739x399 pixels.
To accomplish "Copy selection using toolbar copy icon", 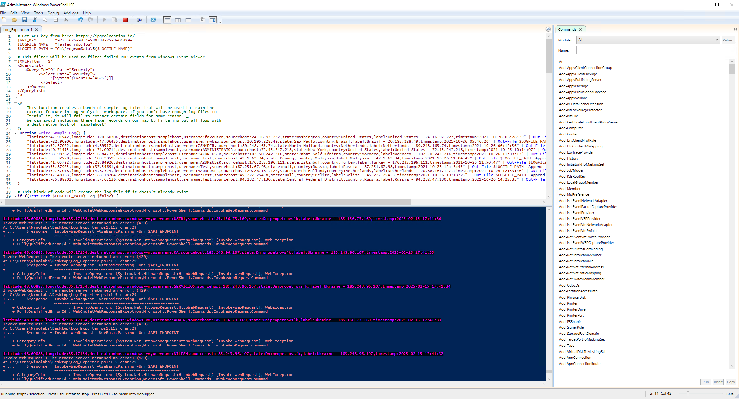I will (45, 20).
